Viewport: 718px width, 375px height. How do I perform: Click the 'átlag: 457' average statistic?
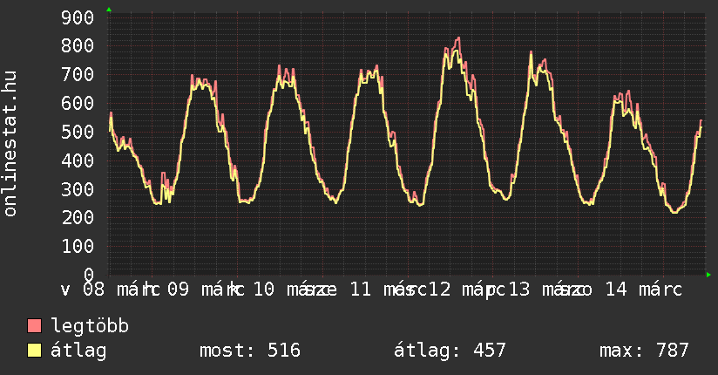click(x=450, y=351)
